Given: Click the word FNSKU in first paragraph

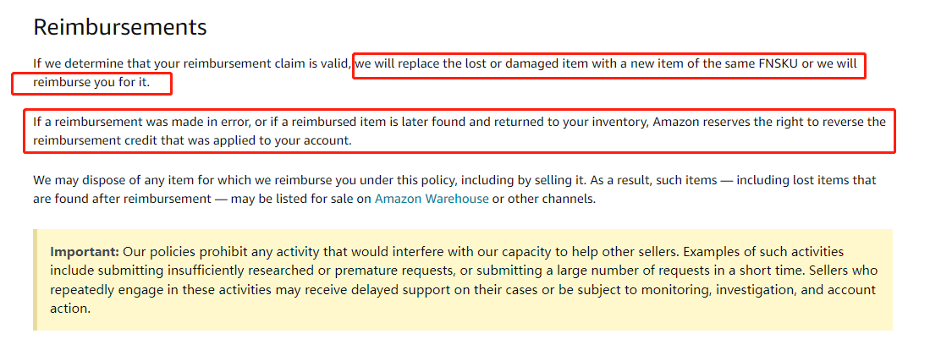Looking at the screenshot, I should [x=776, y=63].
